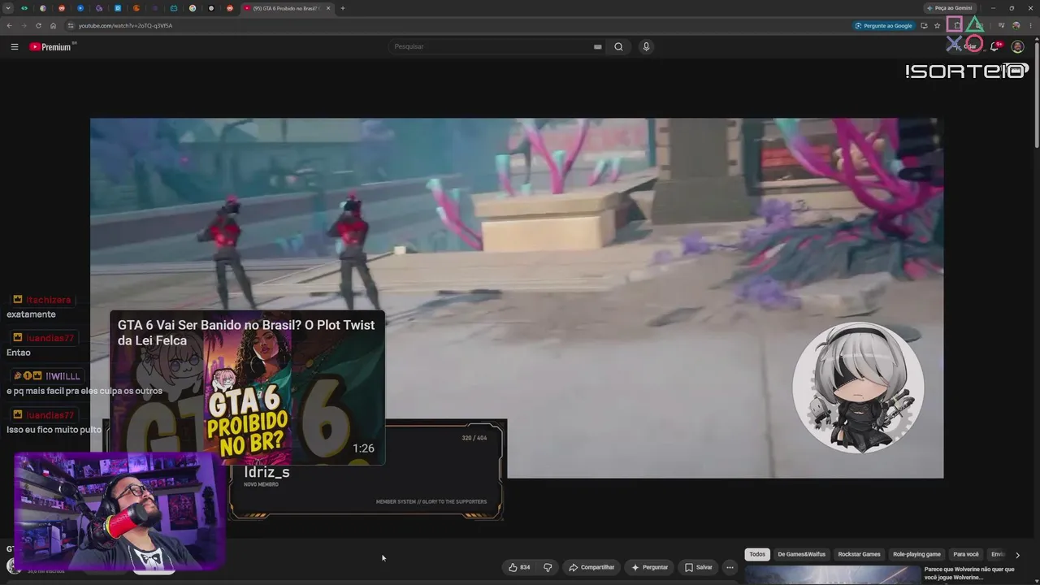Open the Wolverine recommended video thumbnail
The image size is (1040, 585).
(833, 575)
